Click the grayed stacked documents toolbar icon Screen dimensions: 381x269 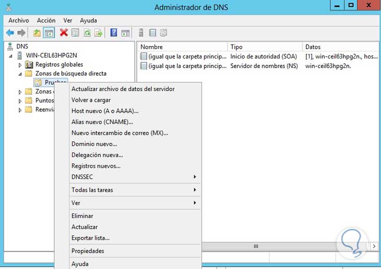pos(163,33)
